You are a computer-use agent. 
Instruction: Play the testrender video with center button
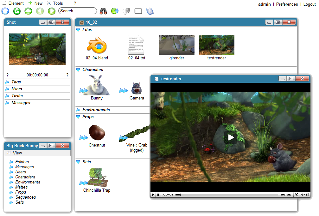click(231, 137)
